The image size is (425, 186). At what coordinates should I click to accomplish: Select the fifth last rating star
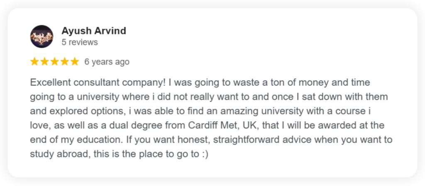(x=75, y=62)
